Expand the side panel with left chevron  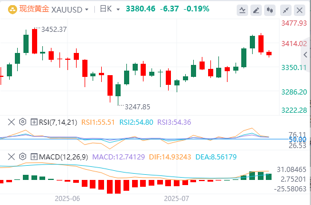pos(306,55)
